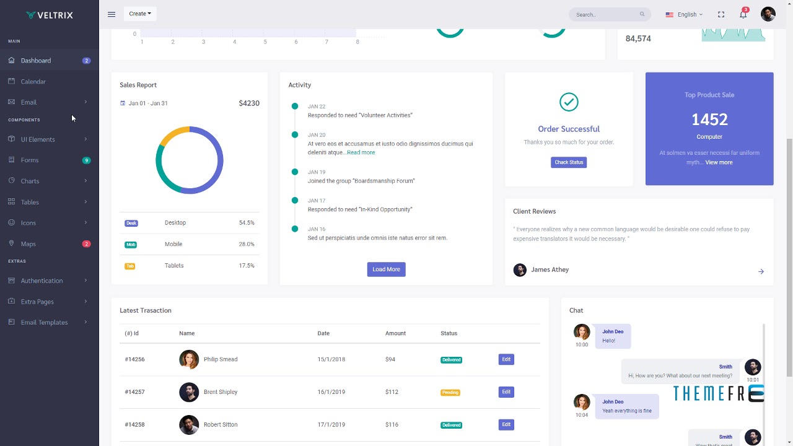Screen dimensions: 793x446
Task: Open the user profile avatar in header
Action: tap(768, 14)
